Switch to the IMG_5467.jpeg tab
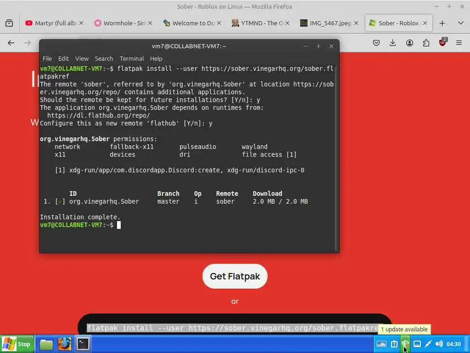The height and width of the screenshot is (353, 470). 330,23
